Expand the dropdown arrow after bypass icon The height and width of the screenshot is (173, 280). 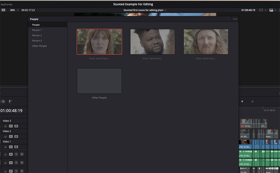[x=266, y=10]
